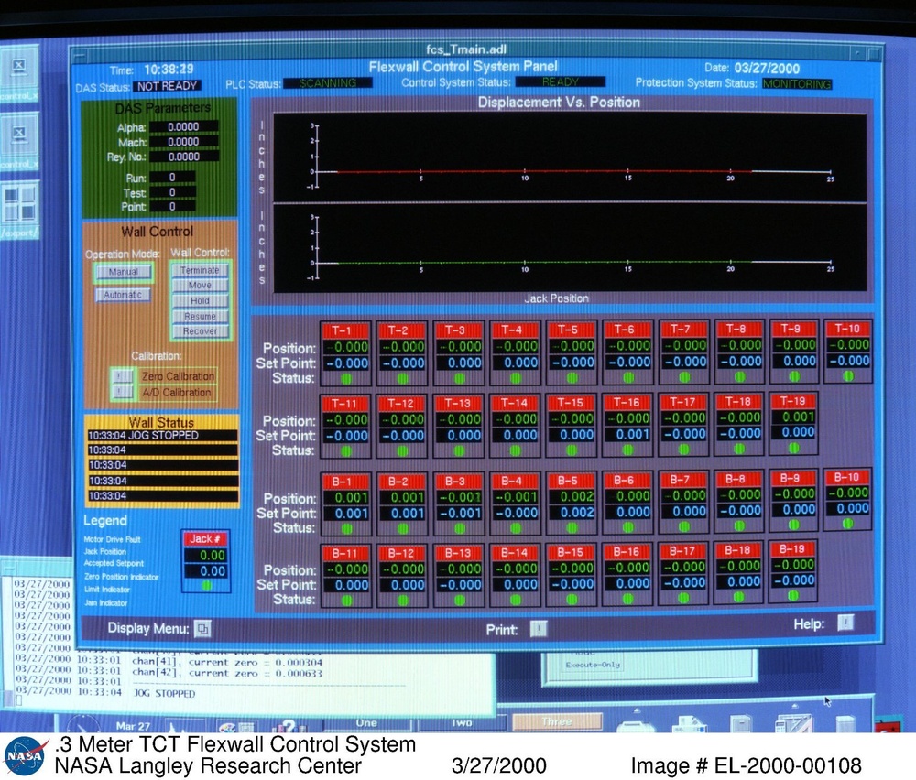Viewport: 916px width, 780px height.
Task: Click jack B-10 status indicator light
Action: point(848,523)
